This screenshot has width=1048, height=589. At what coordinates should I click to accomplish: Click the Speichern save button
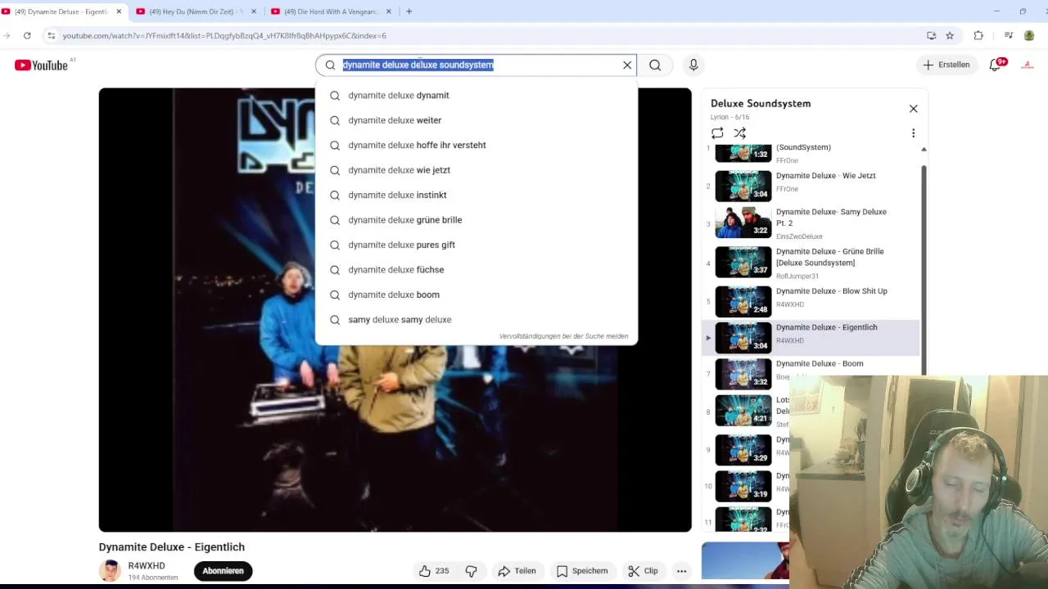click(x=582, y=571)
